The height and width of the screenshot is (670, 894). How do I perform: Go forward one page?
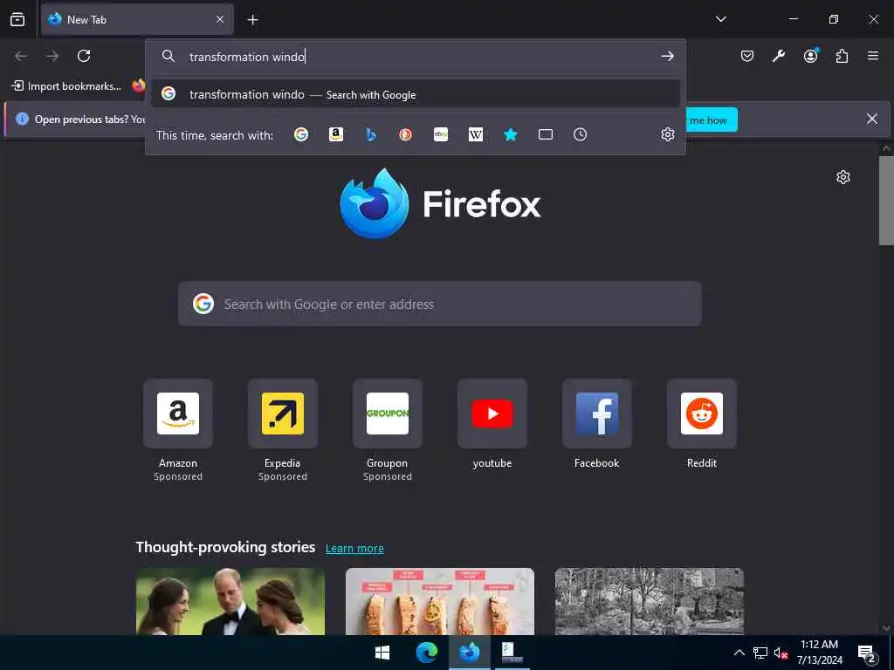coord(52,56)
